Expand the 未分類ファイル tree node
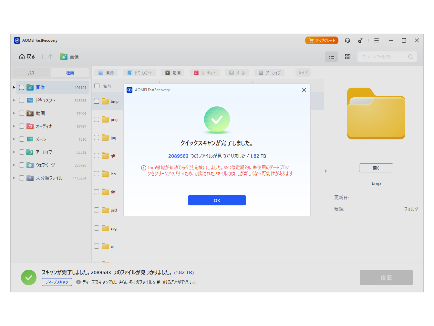434x326 pixels. click(x=14, y=178)
